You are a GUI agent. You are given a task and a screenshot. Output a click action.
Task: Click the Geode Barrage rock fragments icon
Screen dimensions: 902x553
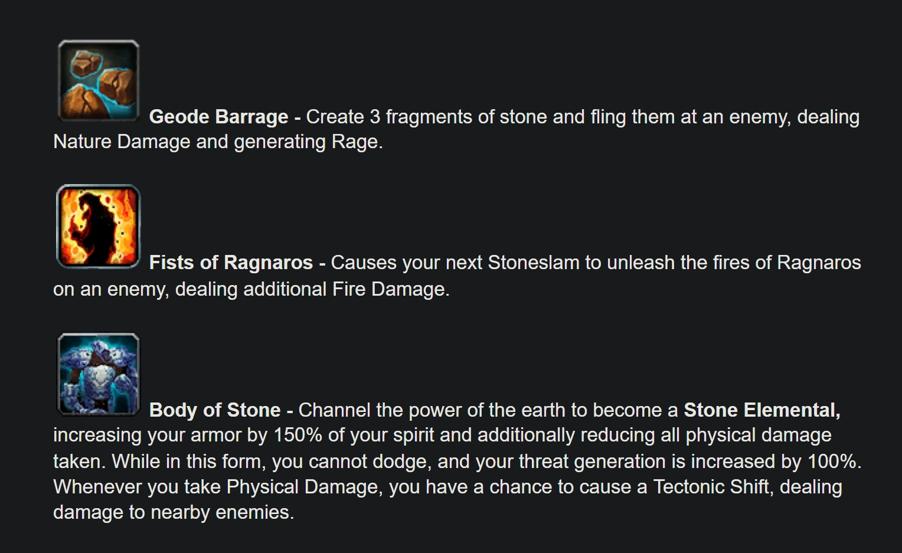[99, 80]
